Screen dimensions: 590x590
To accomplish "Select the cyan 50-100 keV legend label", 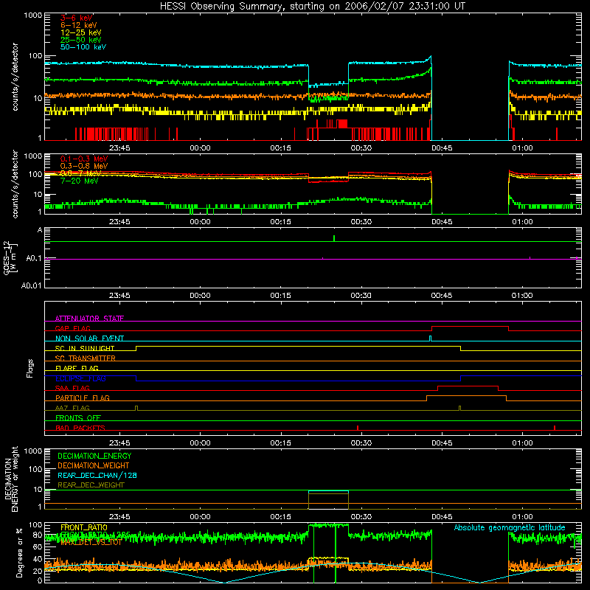I will tap(83, 47).
